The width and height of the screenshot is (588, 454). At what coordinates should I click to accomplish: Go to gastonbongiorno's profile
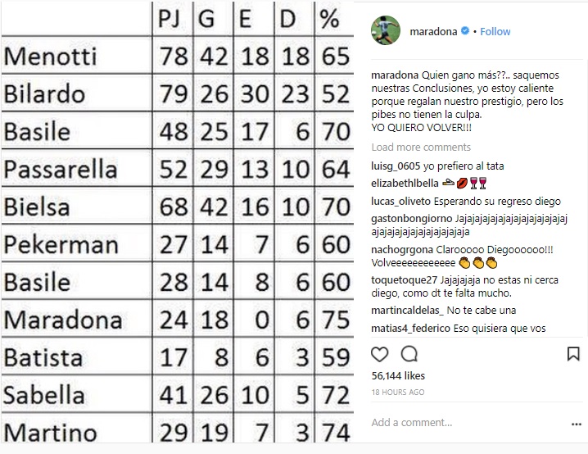tap(412, 219)
